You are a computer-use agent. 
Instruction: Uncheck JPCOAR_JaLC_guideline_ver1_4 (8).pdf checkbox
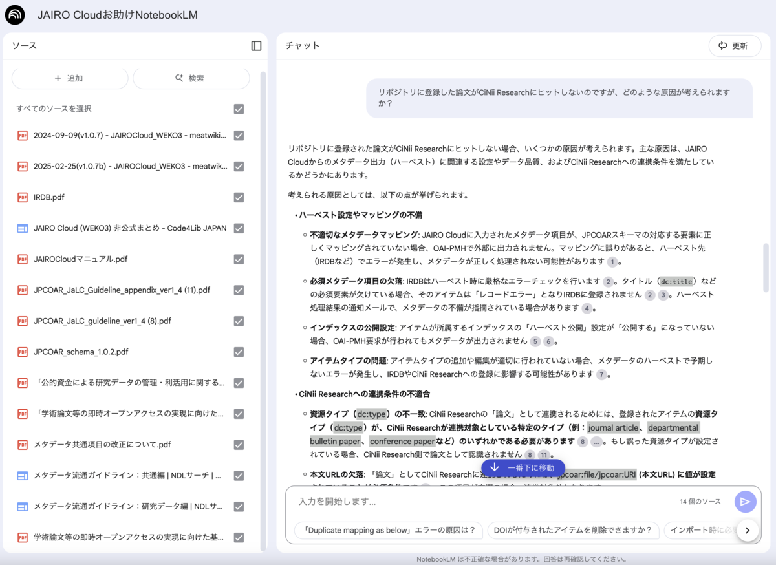tap(239, 321)
